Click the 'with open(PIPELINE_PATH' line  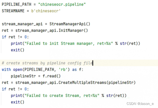[42, 69]
